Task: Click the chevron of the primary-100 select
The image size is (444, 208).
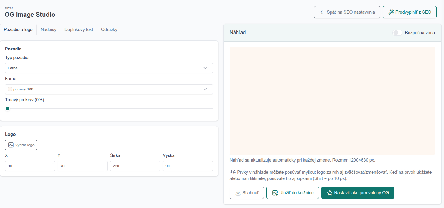Action: tap(205, 89)
